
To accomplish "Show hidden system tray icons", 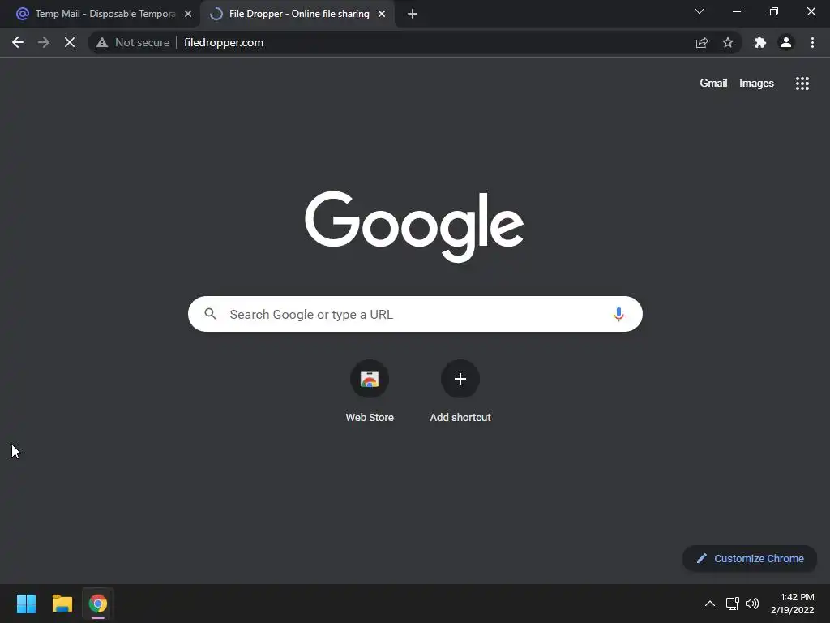I will (710, 604).
